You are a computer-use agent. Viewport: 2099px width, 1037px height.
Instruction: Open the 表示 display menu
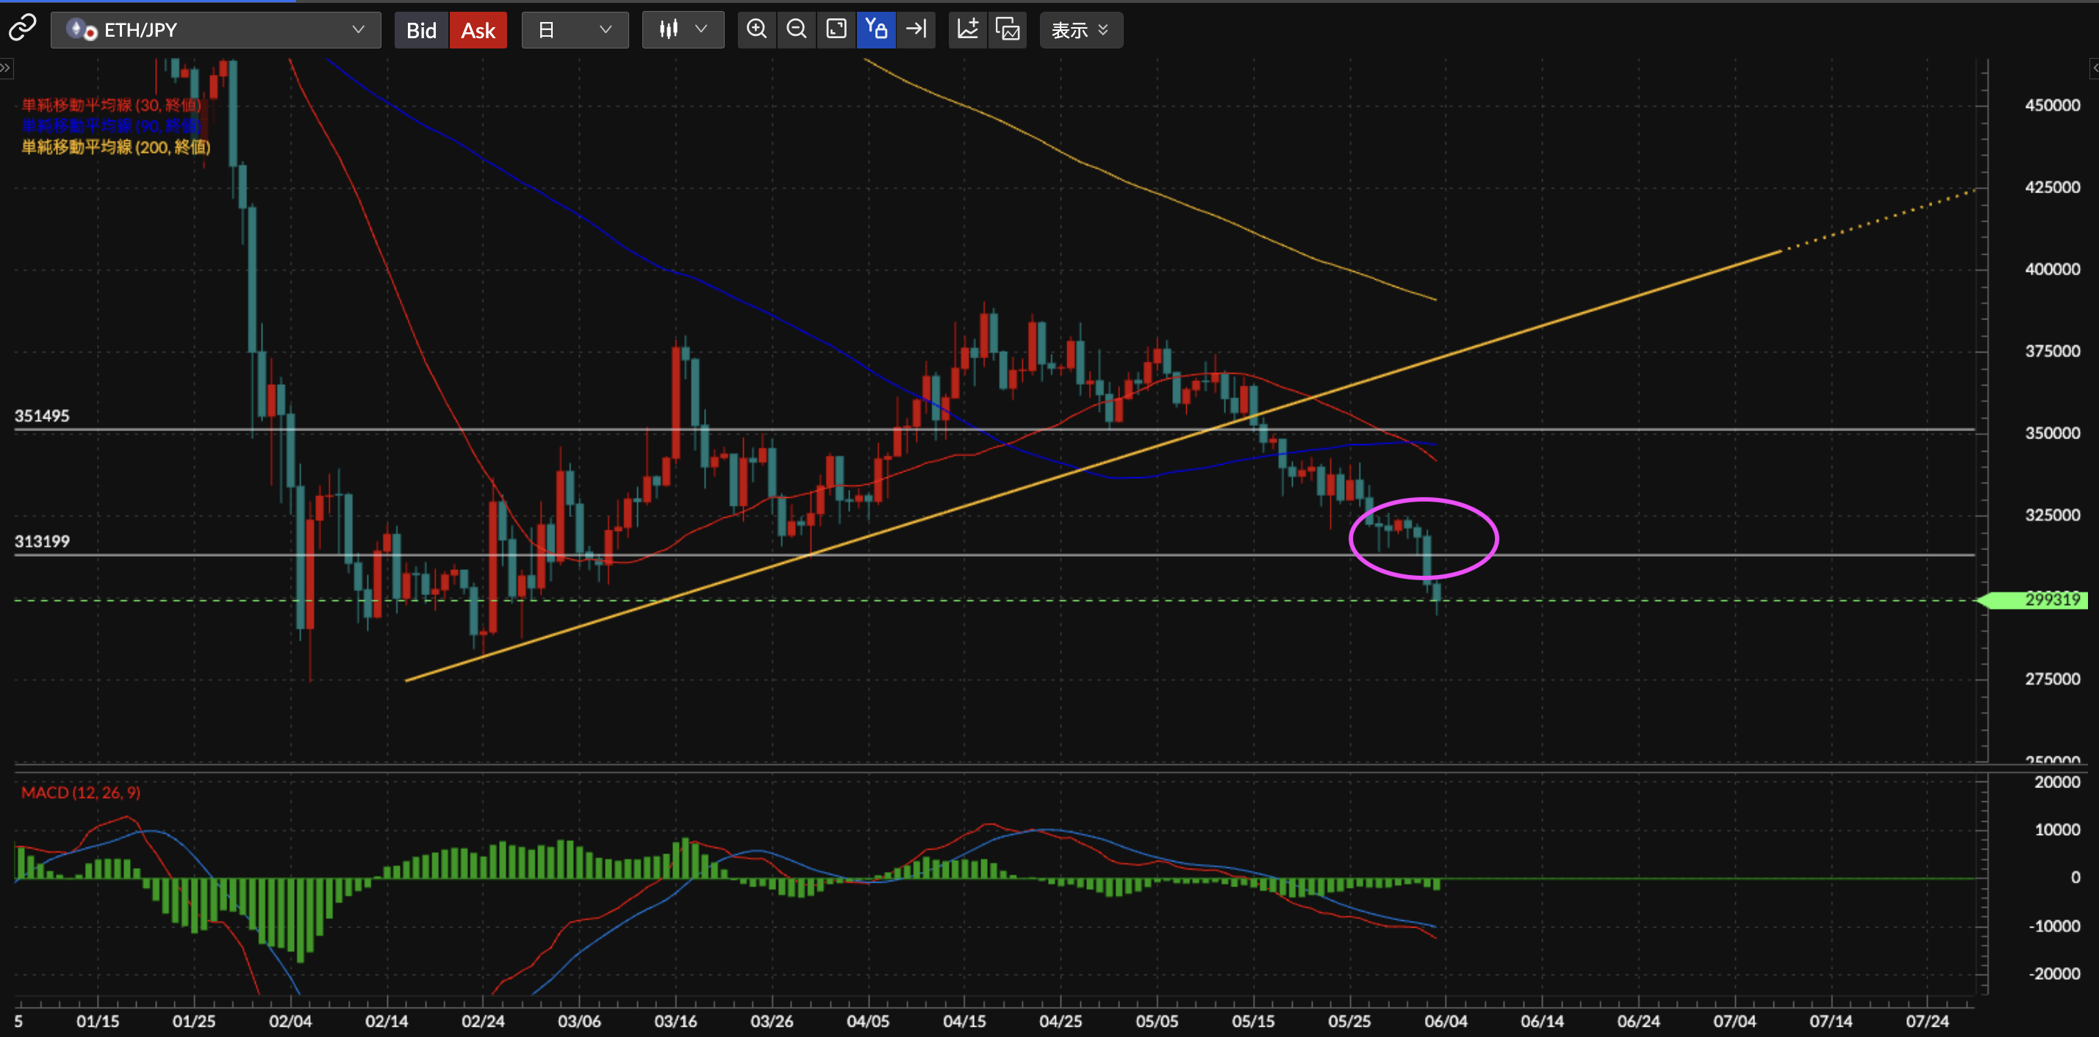1080,30
